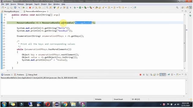Toggle Show Console on Standard Out change
The width and height of the screenshot is (193, 108).
click(x=161, y=75)
